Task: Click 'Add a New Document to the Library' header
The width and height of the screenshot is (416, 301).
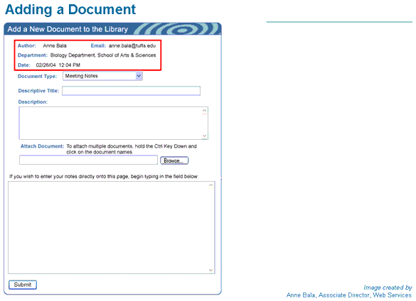Action: pos(68,29)
